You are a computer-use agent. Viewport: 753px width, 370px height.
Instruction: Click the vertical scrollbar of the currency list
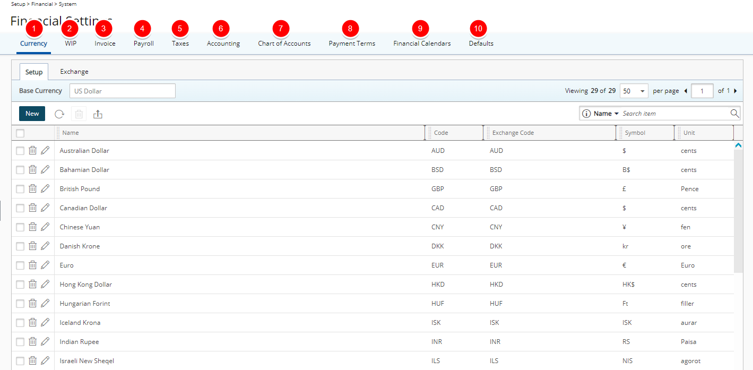(x=738, y=210)
